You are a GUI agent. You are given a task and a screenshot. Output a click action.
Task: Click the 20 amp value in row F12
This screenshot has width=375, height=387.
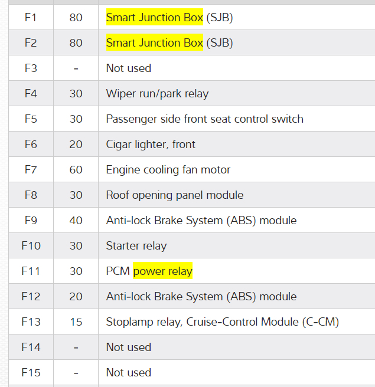(76, 297)
